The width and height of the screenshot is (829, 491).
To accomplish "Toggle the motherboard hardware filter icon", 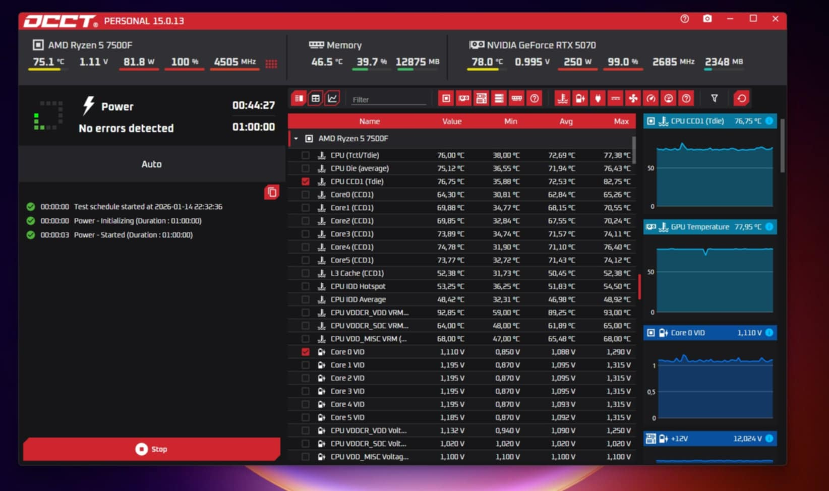I will point(482,98).
